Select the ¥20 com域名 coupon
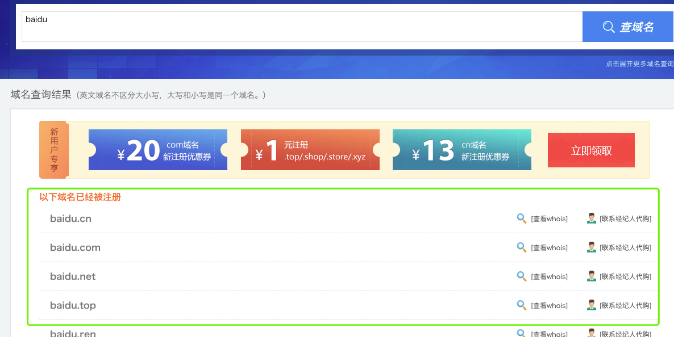Image resolution: width=674 pixels, height=337 pixels. 158,150
